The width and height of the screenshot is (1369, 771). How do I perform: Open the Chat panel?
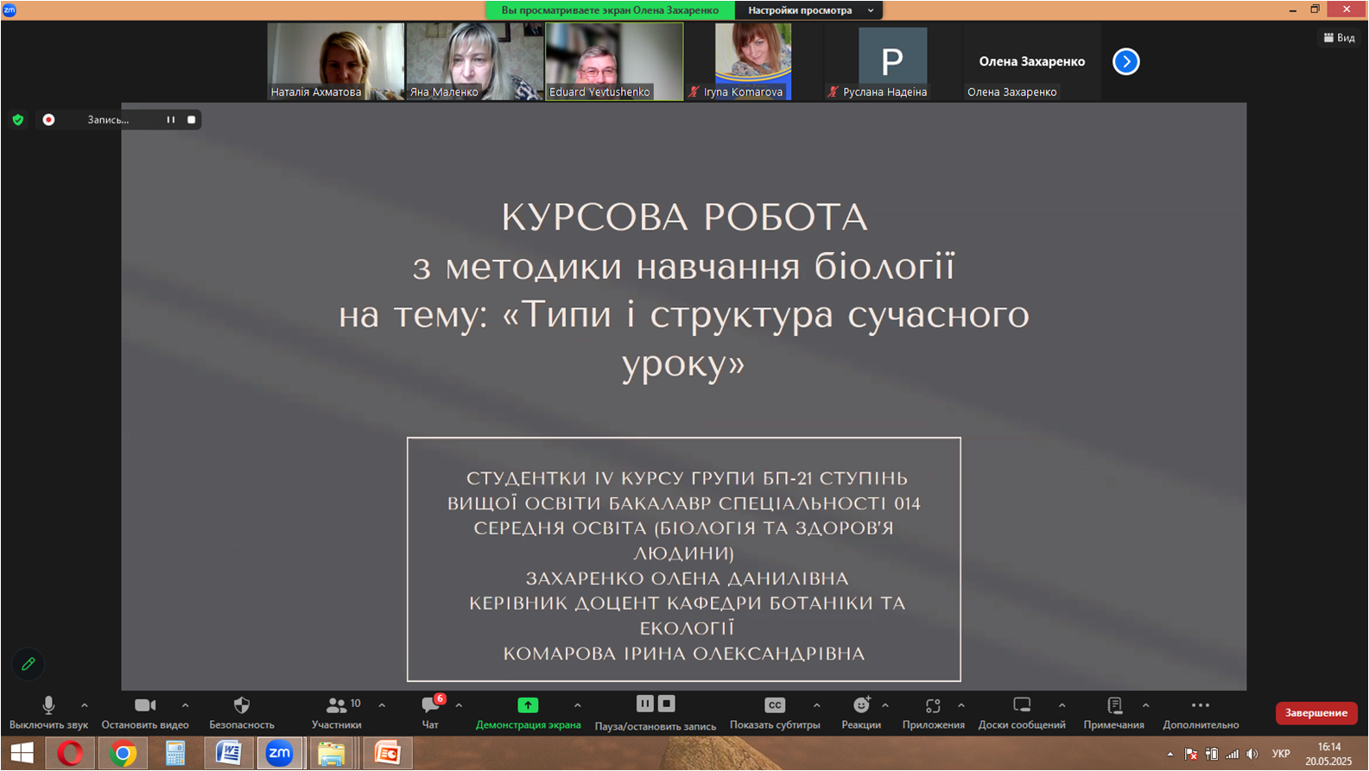(430, 706)
